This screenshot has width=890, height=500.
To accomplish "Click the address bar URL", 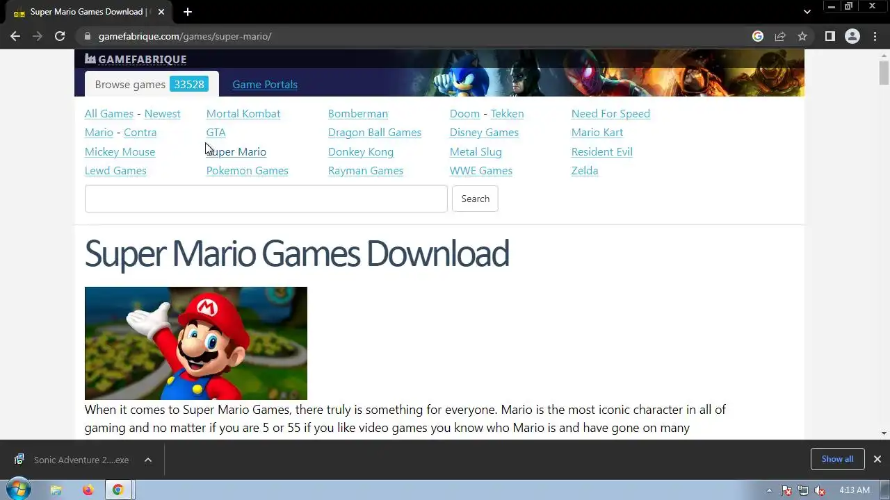I will [185, 36].
